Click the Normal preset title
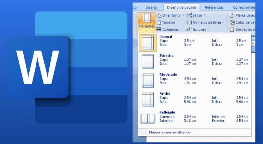Image resolution: width=263 pixels, height=144 pixels. (166, 36)
